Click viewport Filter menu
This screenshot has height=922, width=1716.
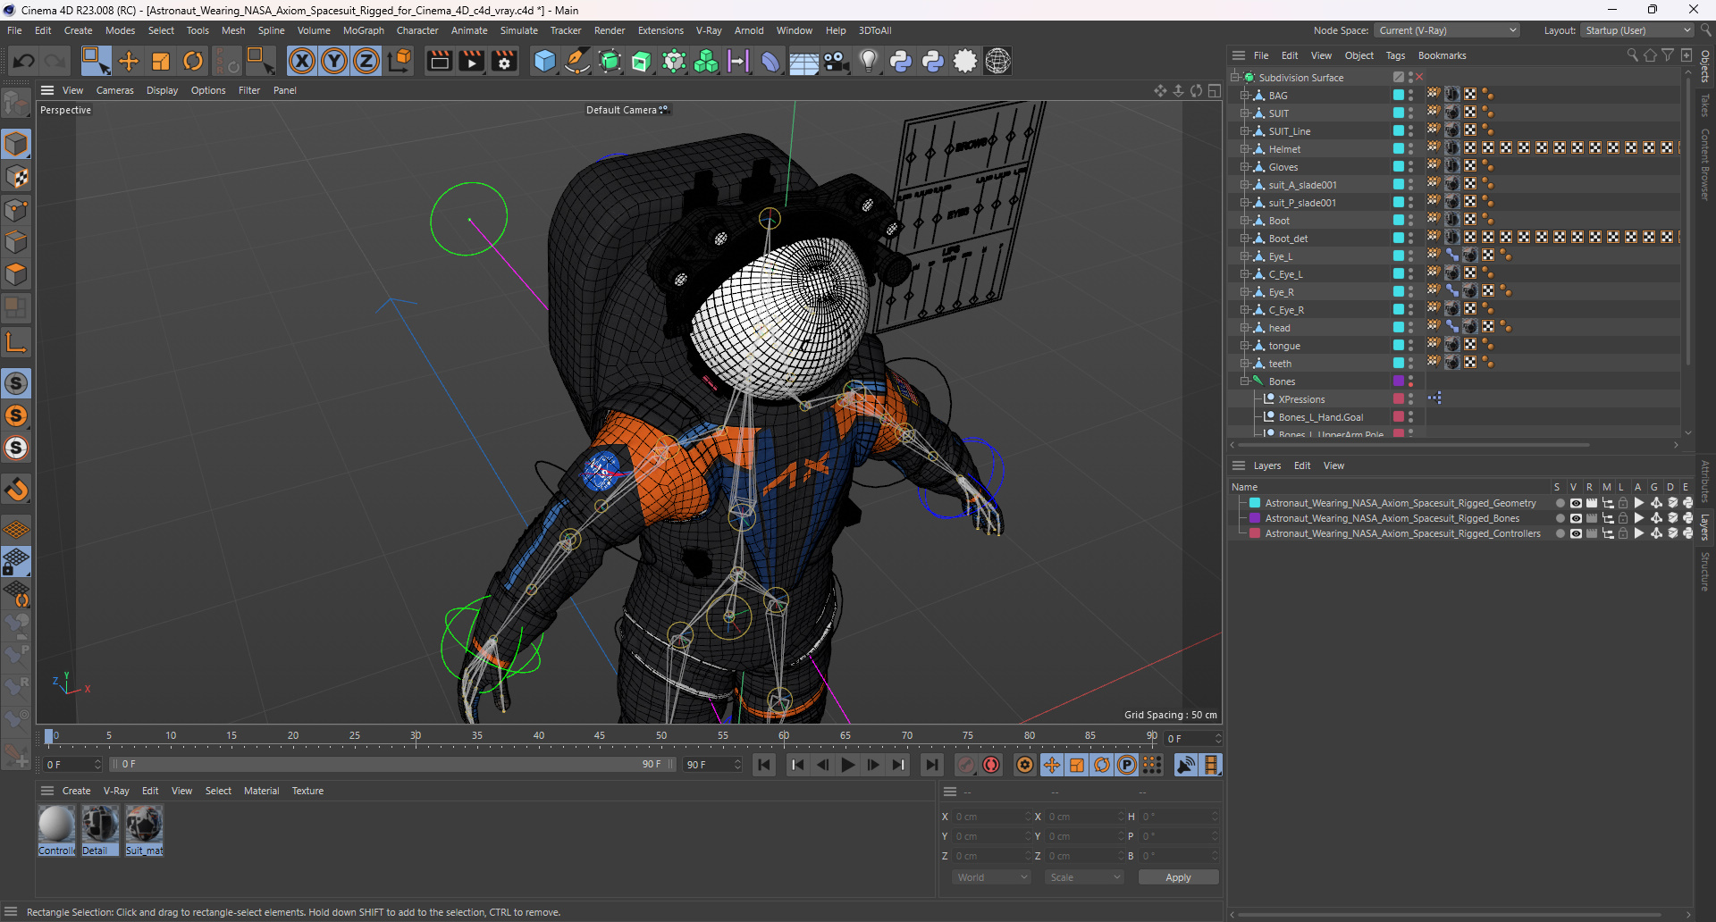[249, 90]
